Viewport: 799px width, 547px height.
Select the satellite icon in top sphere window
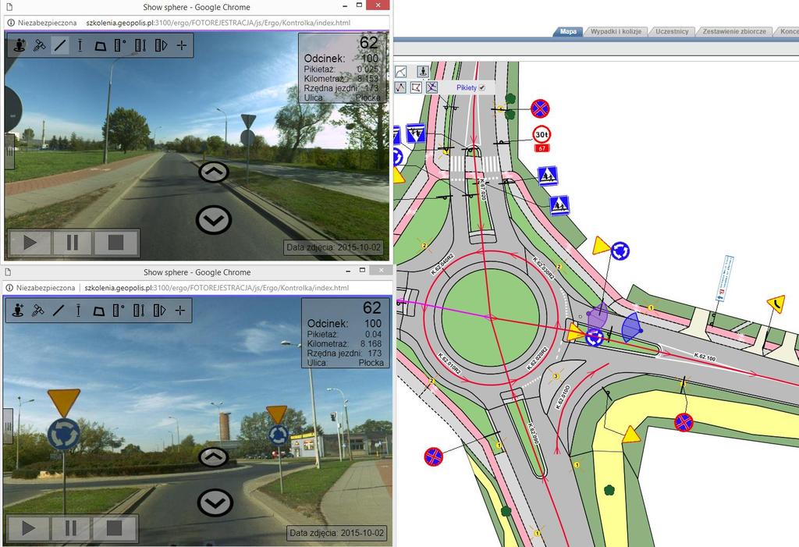39,45
